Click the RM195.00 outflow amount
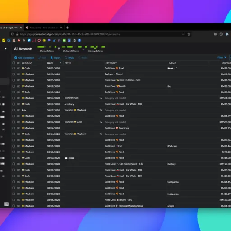This screenshot has height=231, width=231. (225, 164)
